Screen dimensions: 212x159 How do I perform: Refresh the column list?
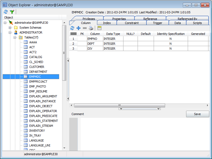point(72,28)
